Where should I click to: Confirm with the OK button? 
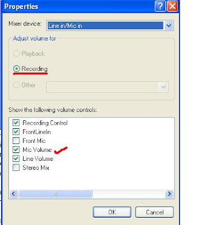112,212
